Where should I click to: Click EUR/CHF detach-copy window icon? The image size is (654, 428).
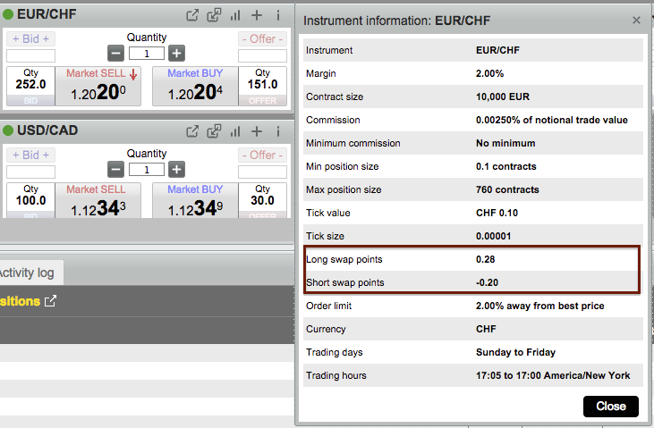(x=214, y=15)
